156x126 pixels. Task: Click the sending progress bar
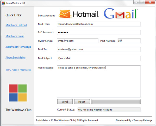point(116,102)
